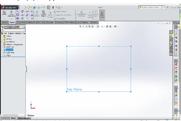Click the Edit Appearance color ball icon
This screenshot has width=181, height=121.
point(107,27)
